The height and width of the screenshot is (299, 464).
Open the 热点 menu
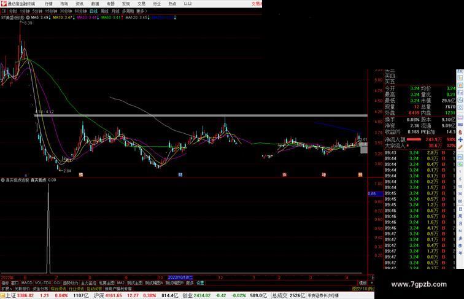[x=172, y=4]
